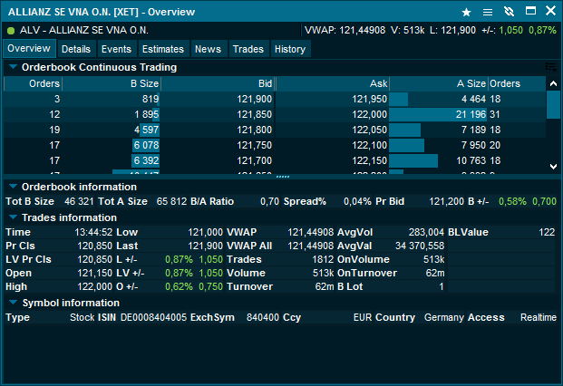
Task: Click the orderbook splitter handle dots
Action: (x=283, y=177)
